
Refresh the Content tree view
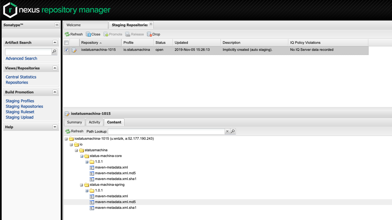tap(74, 131)
